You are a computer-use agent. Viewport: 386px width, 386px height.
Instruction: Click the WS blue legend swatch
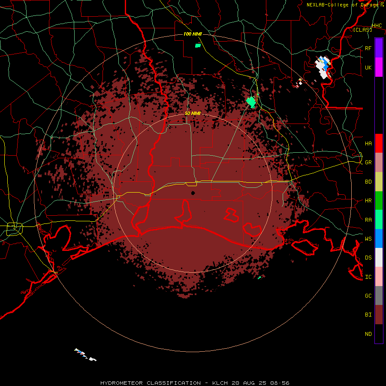click(x=379, y=238)
